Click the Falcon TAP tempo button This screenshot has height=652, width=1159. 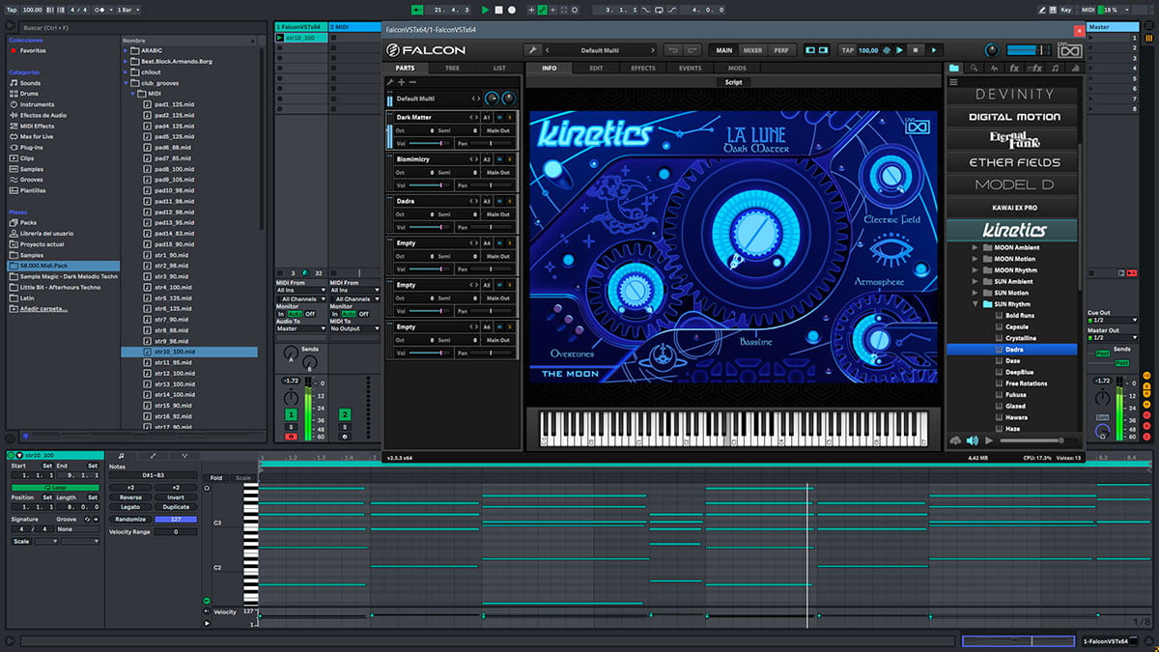[x=847, y=49]
